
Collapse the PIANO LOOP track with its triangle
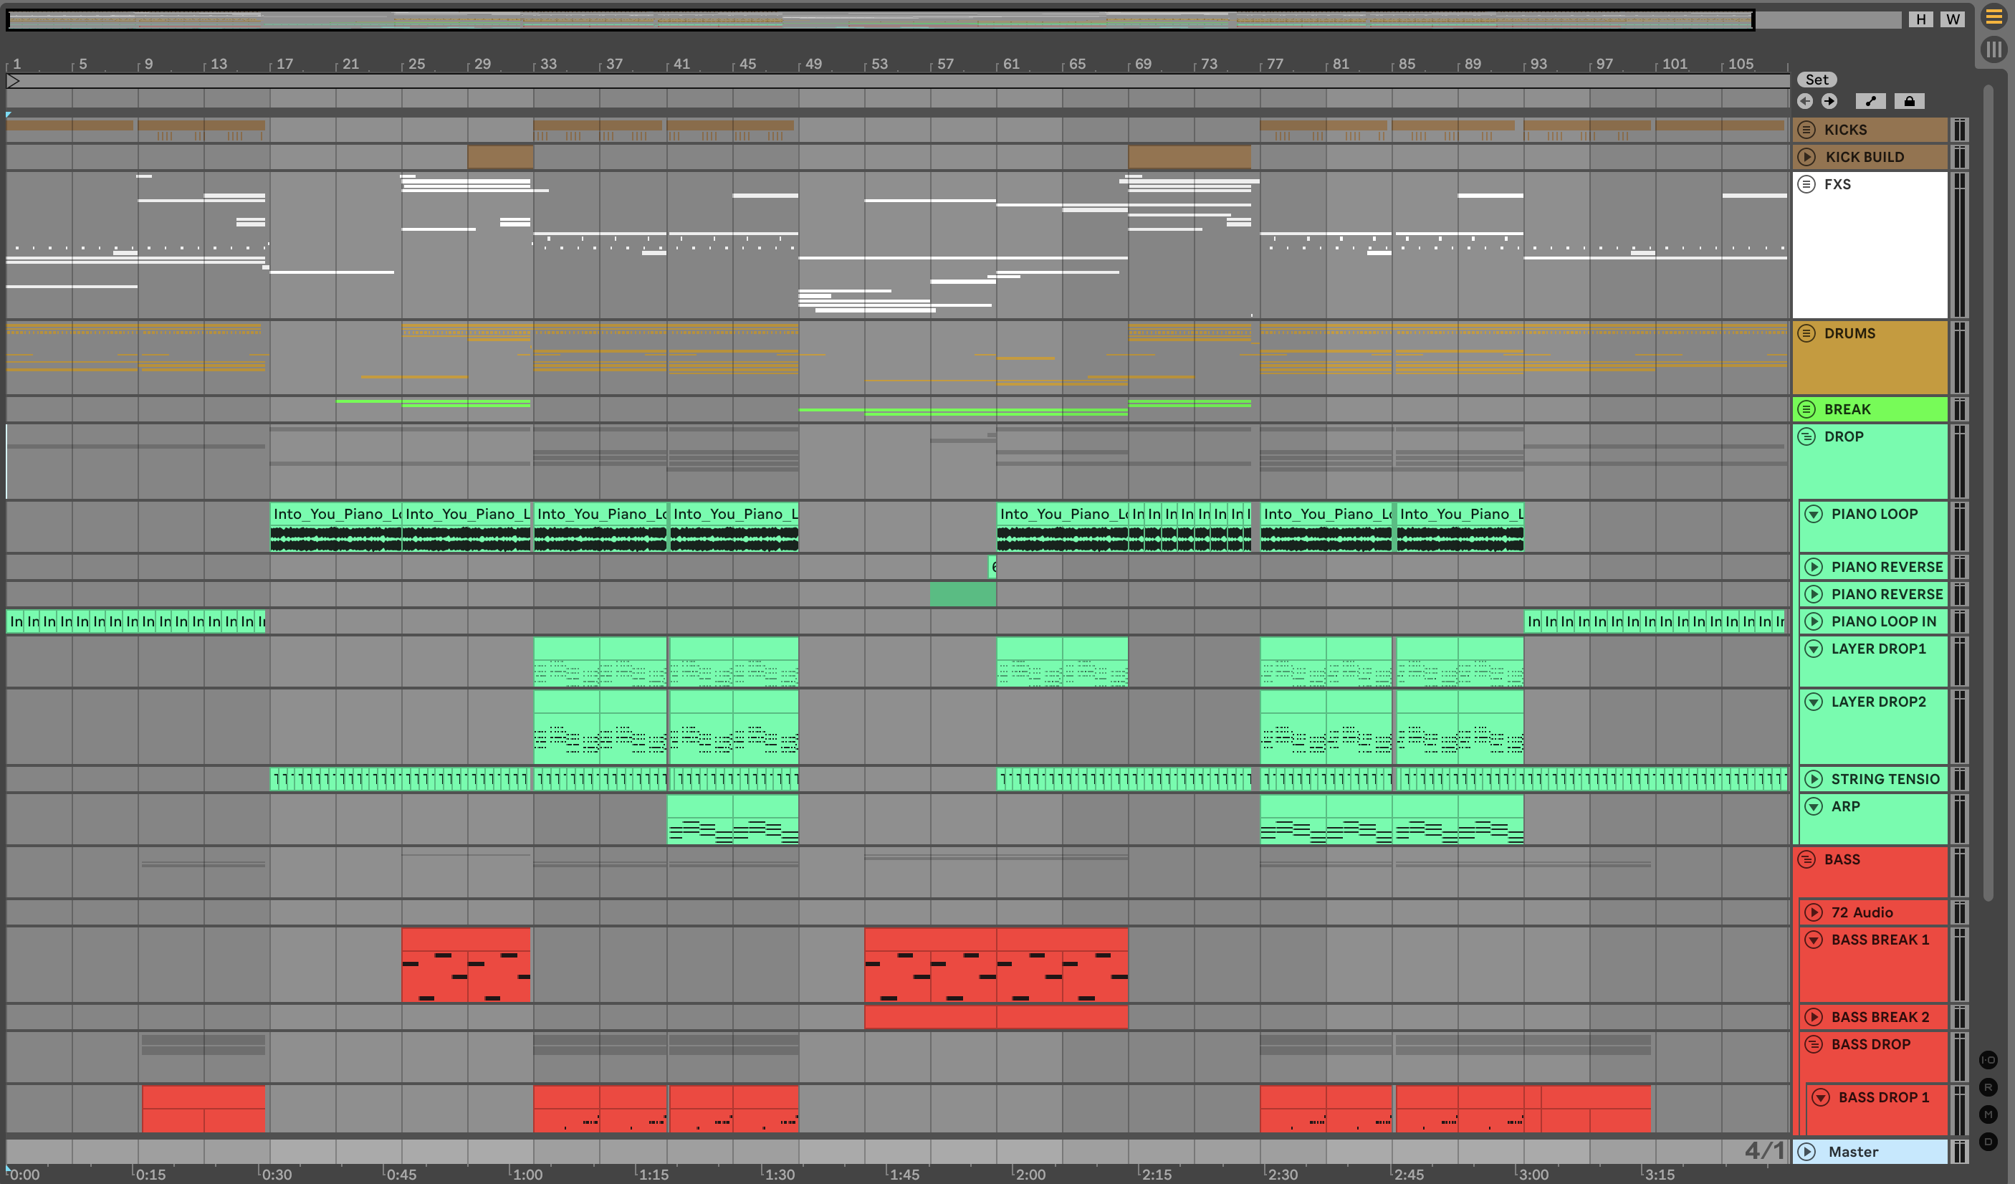[1814, 515]
